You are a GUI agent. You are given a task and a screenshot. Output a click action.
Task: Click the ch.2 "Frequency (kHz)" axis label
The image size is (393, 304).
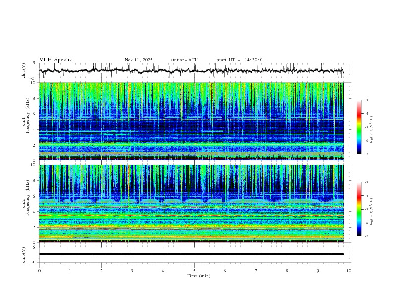coord(27,198)
